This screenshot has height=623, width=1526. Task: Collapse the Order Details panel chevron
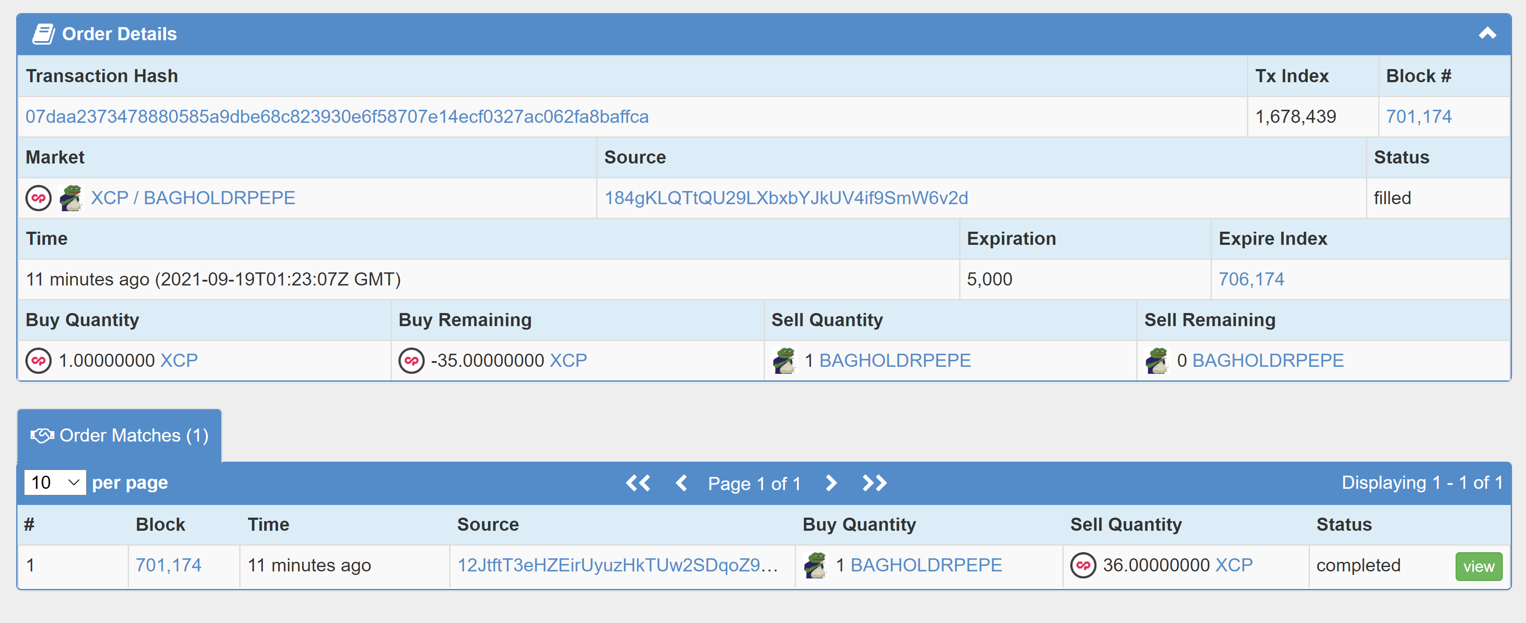coord(1487,34)
